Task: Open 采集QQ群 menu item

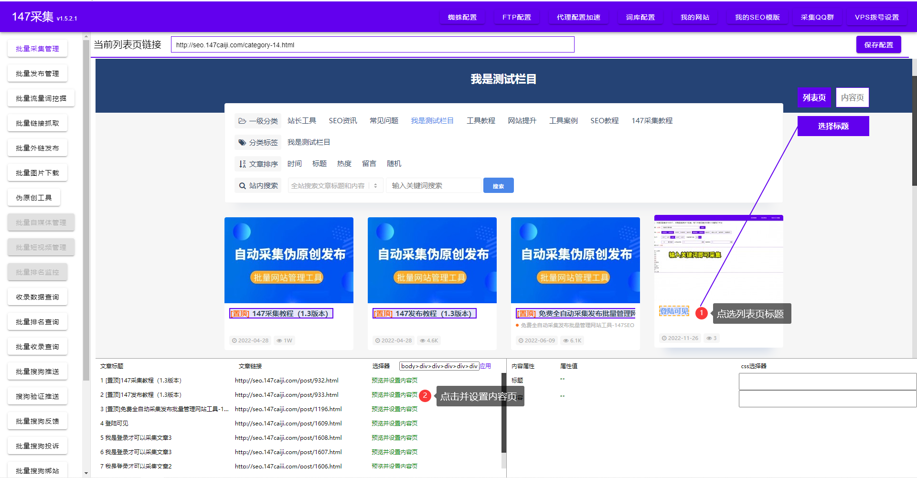Action: pyautogui.click(x=817, y=17)
